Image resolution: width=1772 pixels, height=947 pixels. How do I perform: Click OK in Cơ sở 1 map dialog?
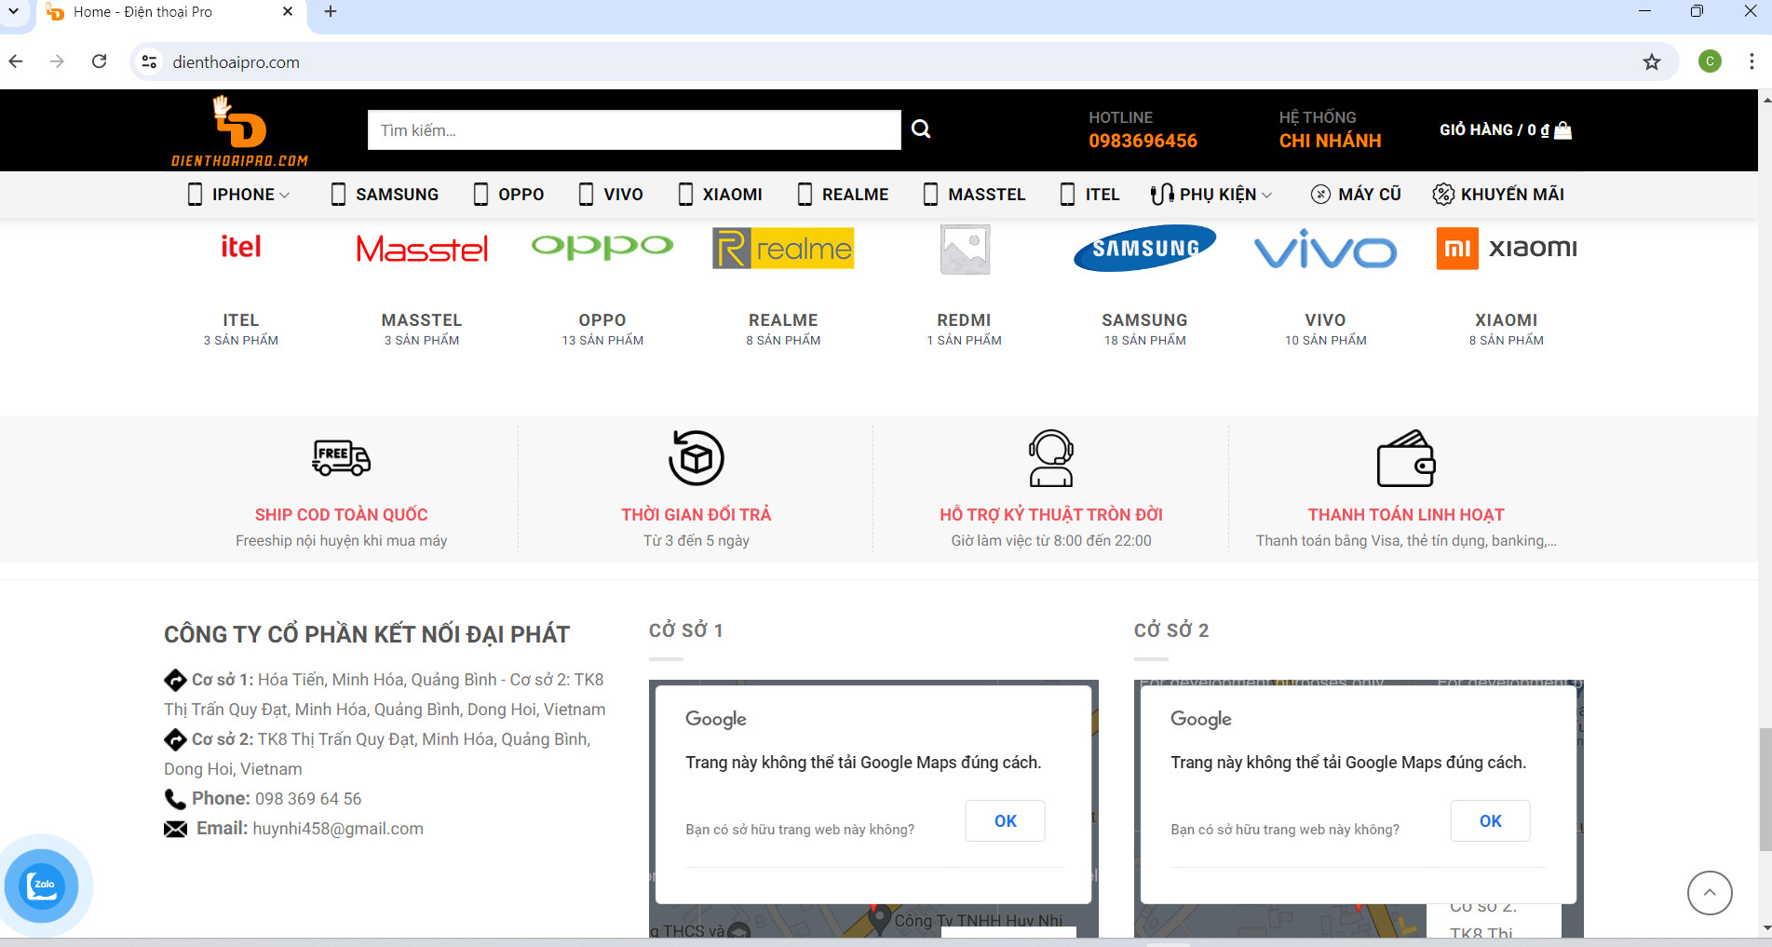point(1005,821)
